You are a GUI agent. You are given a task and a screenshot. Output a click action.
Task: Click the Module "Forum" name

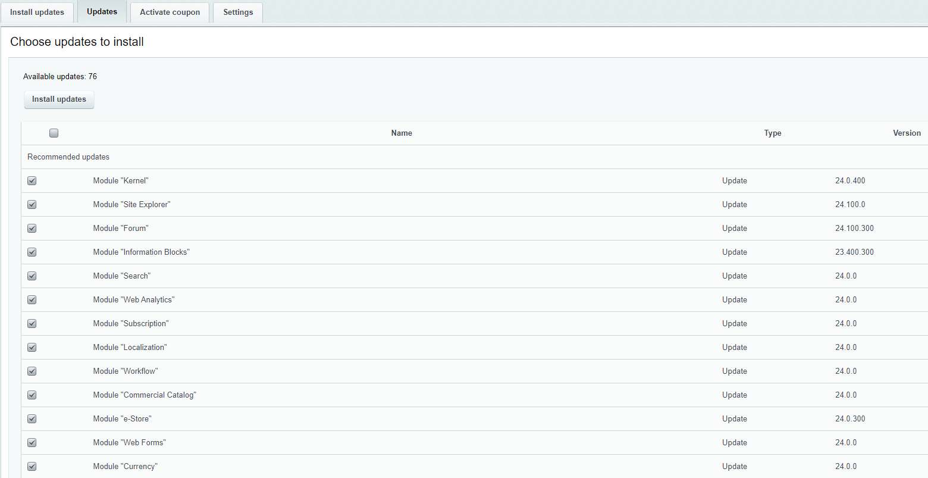[x=121, y=229]
